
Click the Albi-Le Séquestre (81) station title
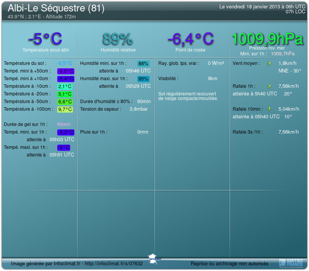click(x=56, y=8)
